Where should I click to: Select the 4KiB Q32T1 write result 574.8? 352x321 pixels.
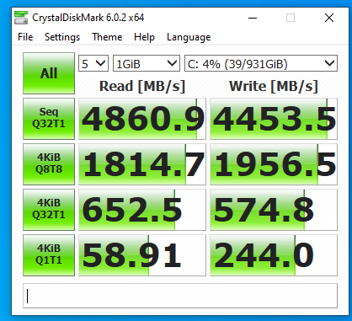pos(274,210)
